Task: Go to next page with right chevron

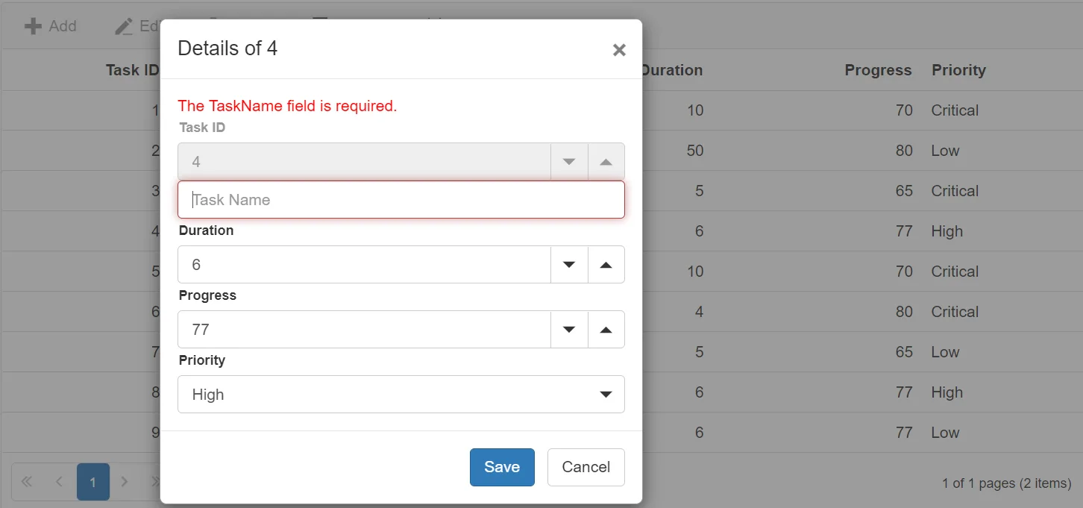Action: (x=125, y=482)
